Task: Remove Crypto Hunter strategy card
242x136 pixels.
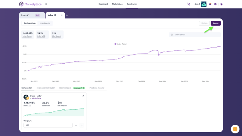Action: pyautogui.click(x=83, y=96)
